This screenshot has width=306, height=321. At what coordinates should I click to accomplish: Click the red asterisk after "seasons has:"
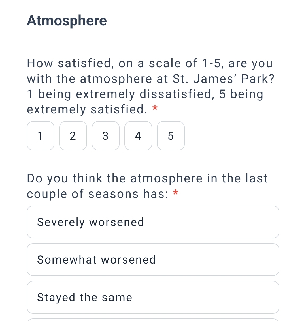pyautogui.click(x=176, y=193)
